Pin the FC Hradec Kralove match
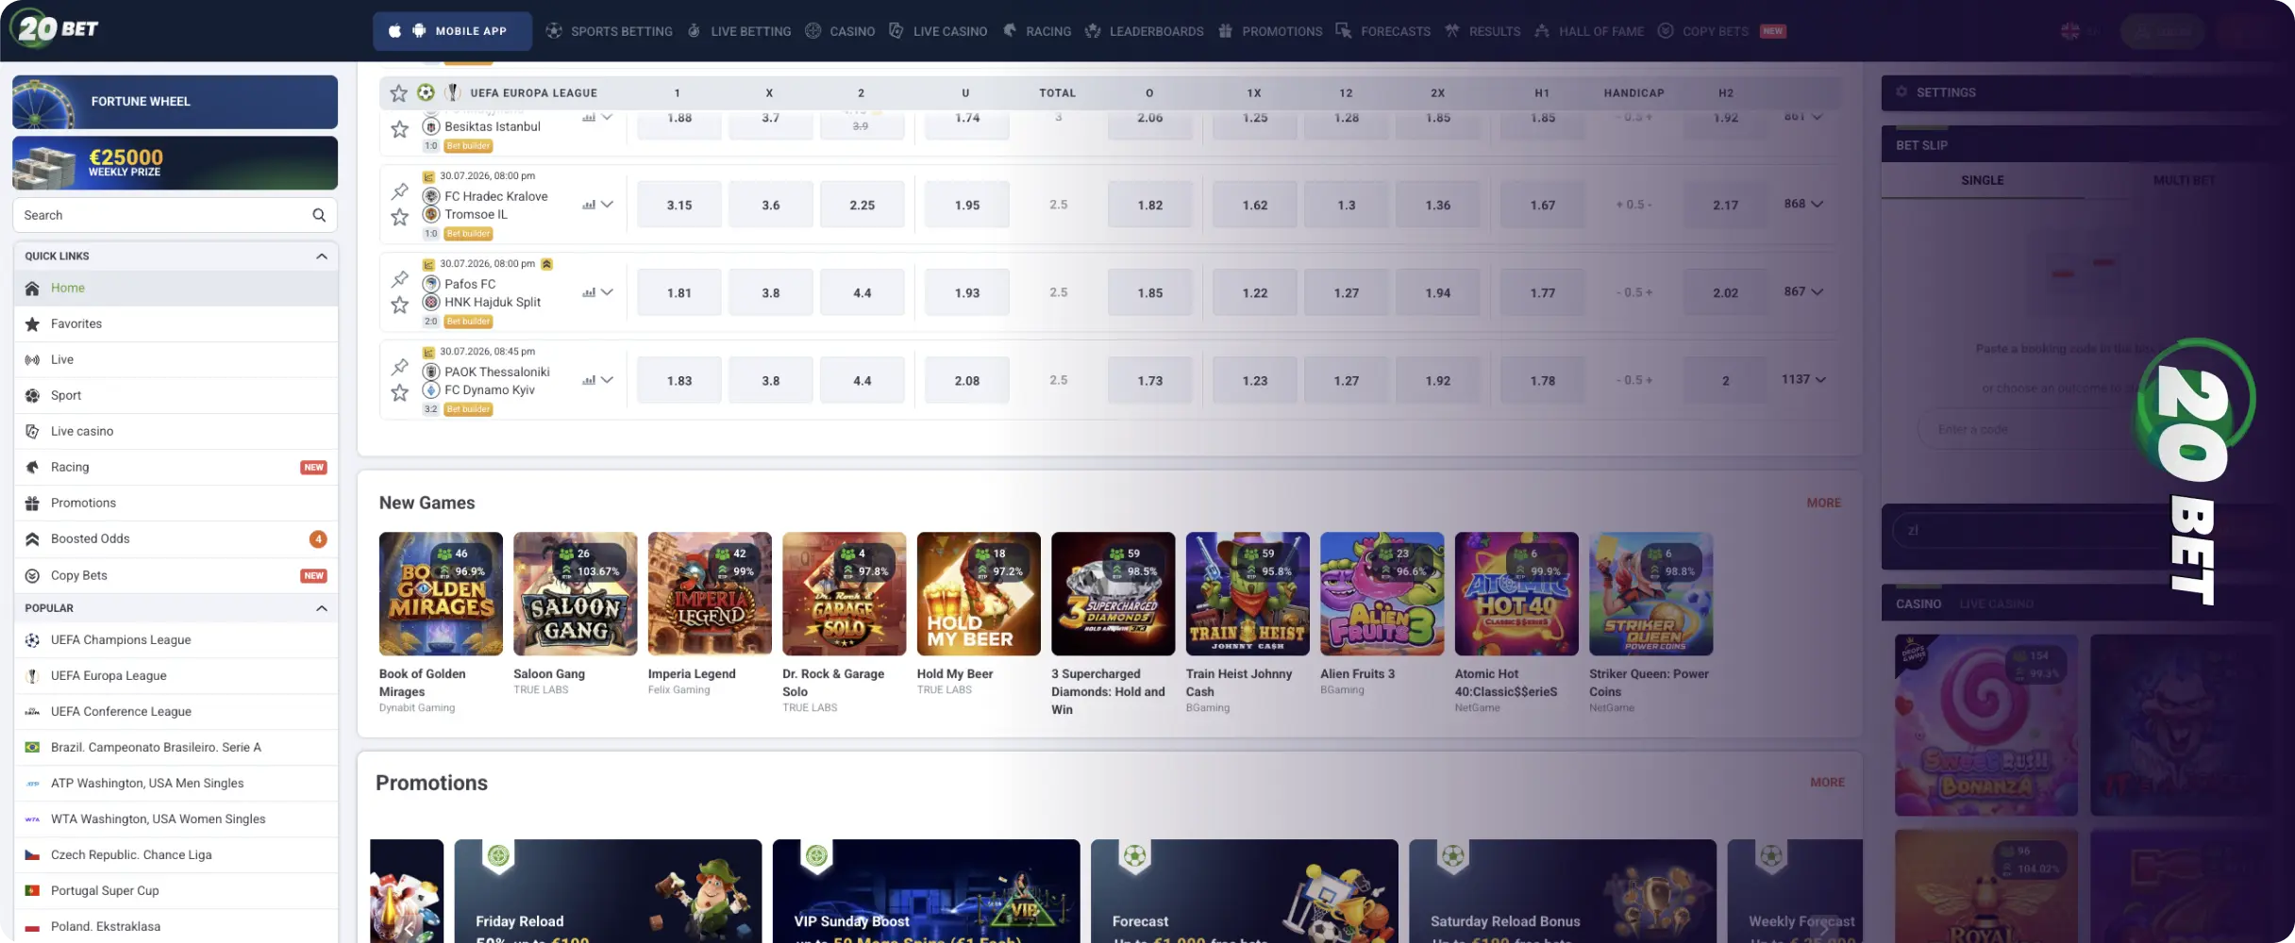This screenshot has height=943, width=2295. click(x=400, y=191)
